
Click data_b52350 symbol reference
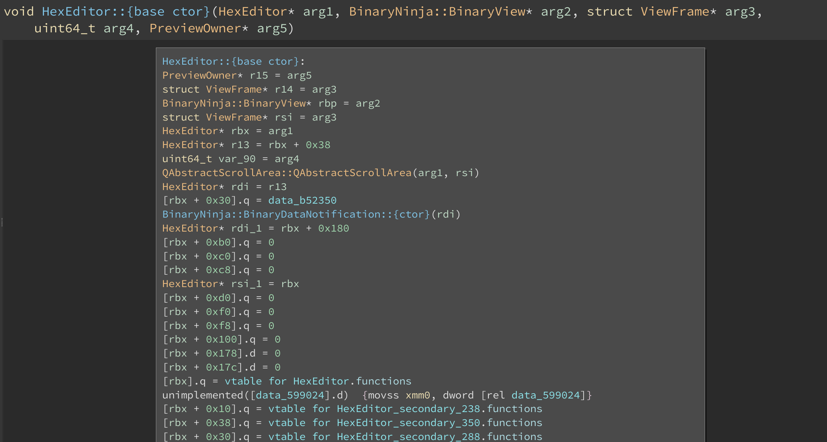302,200
